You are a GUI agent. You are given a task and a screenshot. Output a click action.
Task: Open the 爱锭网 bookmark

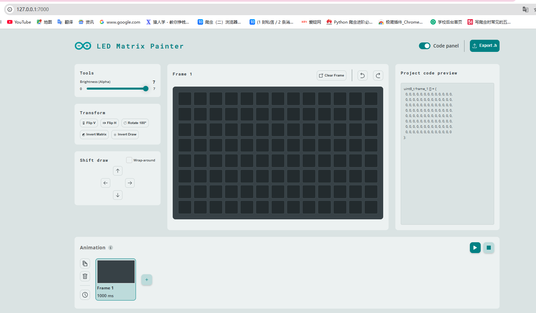[x=311, y=22]
